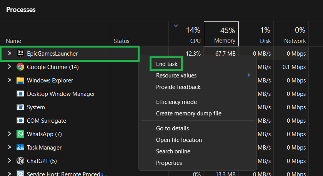Click the System process icon
This screenshot has height=176, width=323.
pyautogui.click(x=20, y=107)
